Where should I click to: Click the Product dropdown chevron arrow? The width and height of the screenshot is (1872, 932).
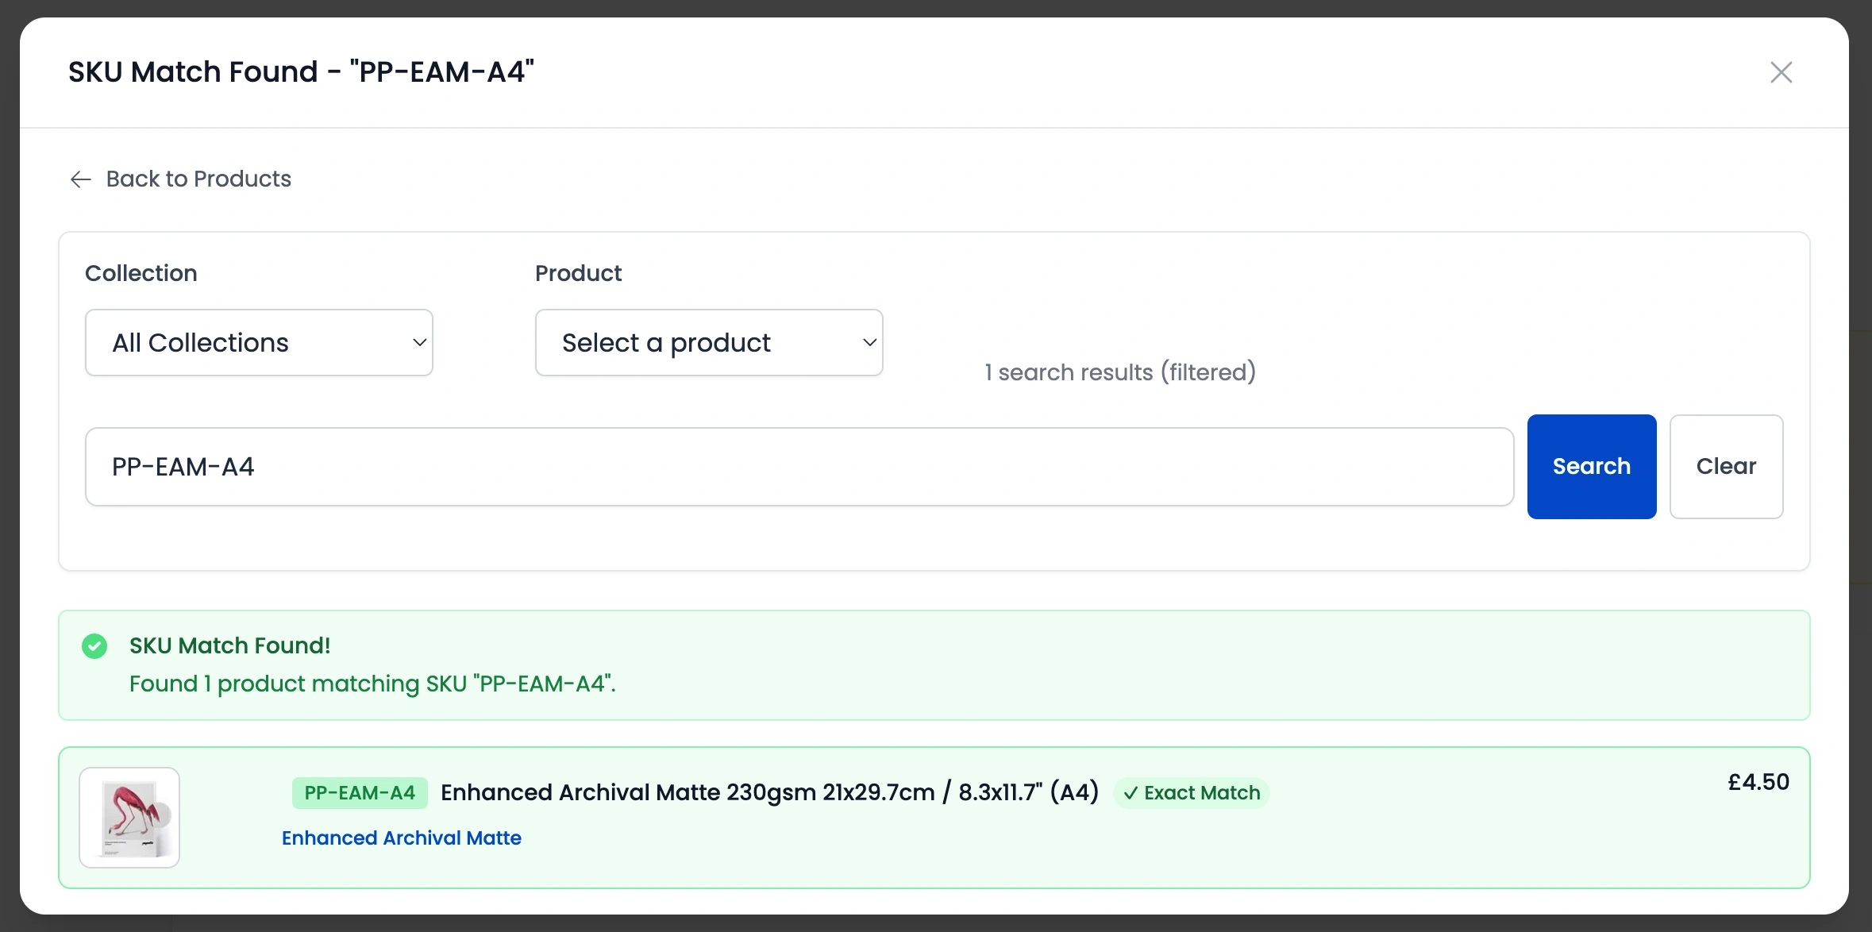click(869, 342)
